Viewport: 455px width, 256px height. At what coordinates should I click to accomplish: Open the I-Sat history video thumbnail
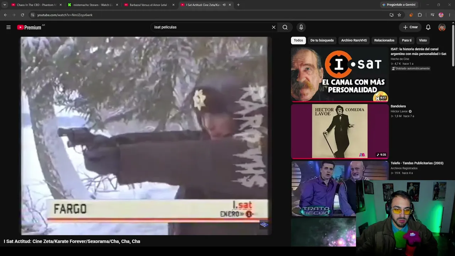[x=340, y=74]
